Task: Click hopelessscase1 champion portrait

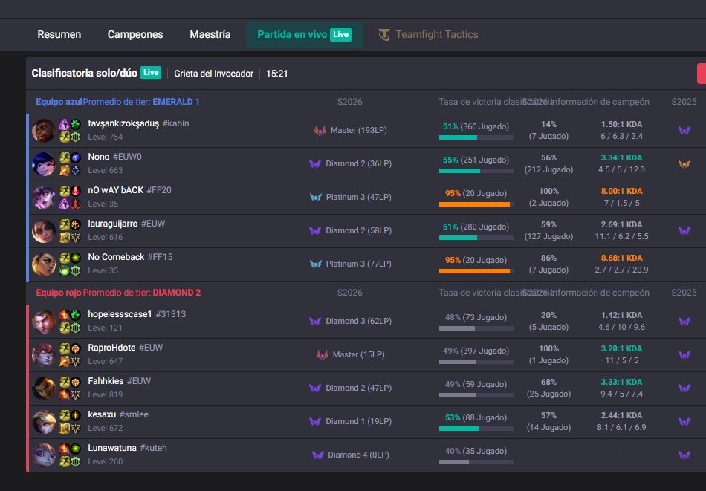Action: [x=44, y=322]
